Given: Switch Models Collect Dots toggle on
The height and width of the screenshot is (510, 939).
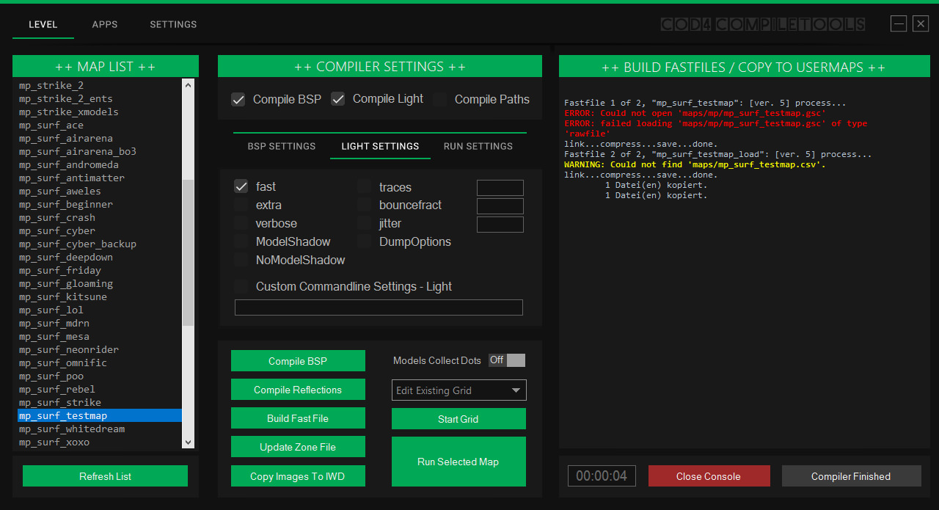Looking at the screenshot, I should 507,360.
